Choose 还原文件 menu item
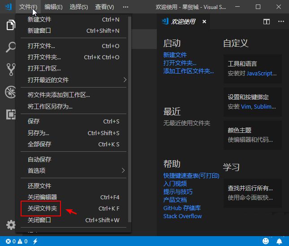Image resolution: width=289 pixels, height=246 pixels. pos(73,186)
